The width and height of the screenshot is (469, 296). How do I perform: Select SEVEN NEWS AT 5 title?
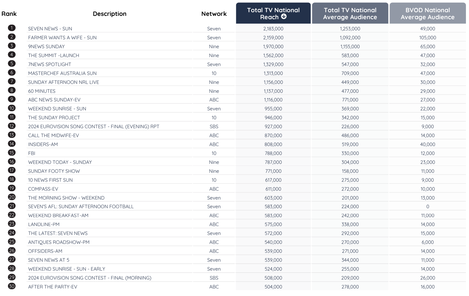(x=49, y=260)
